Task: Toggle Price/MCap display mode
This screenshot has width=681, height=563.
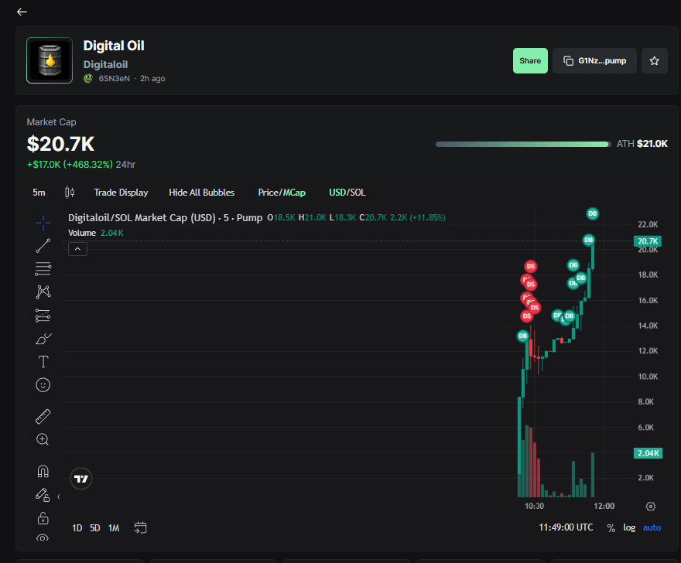Action: [x=282, y=193]
